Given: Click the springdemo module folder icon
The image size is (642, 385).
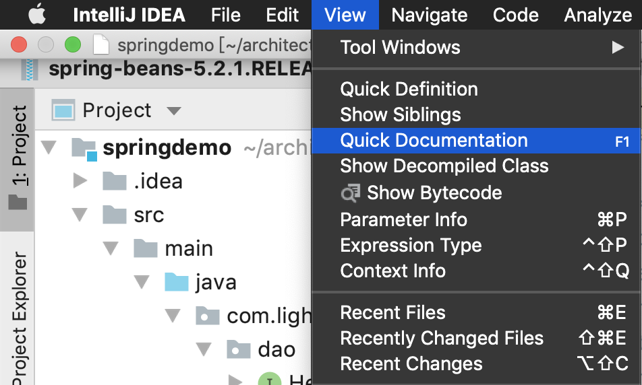Looking at the screenshot, I should tap(84, 149).
